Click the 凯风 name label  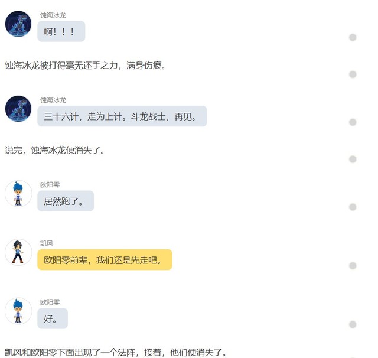pos(47,243)
